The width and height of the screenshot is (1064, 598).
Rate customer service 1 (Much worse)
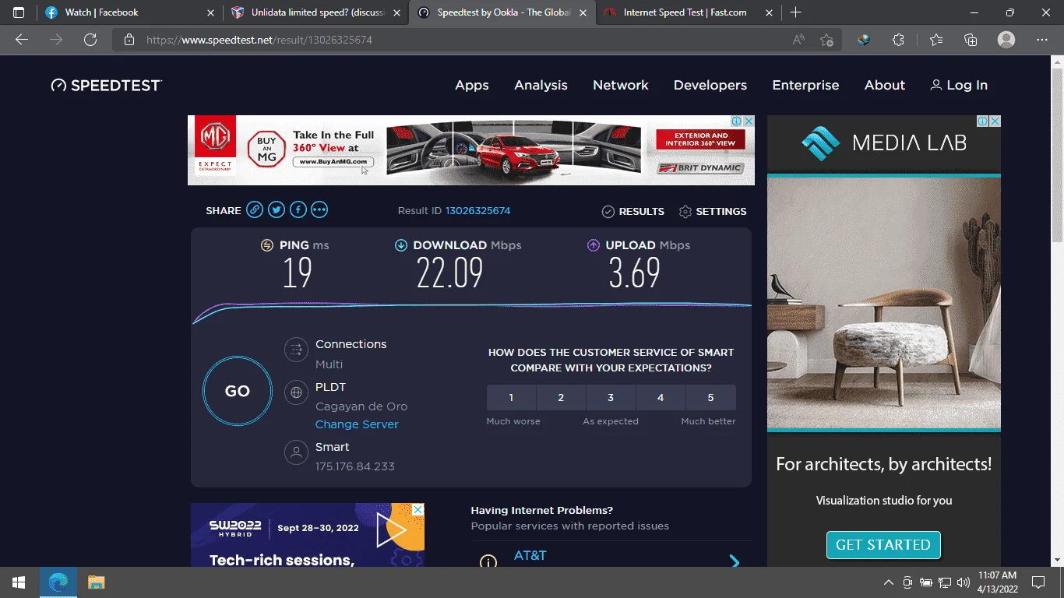[511, 397]
